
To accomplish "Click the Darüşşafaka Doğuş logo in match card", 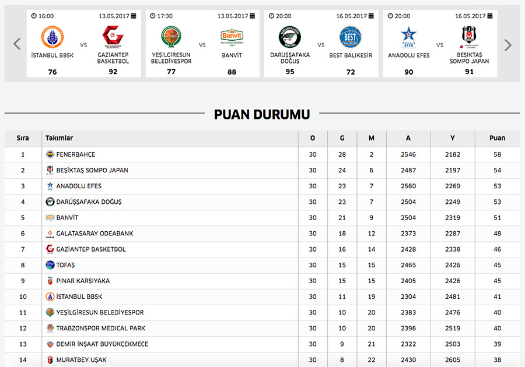I will 290,37.
